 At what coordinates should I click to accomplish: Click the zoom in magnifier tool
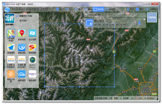[x=69, y=9]
